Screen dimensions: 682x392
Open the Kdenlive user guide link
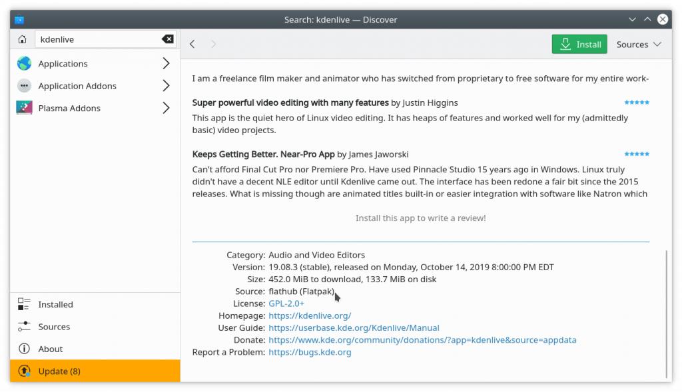(354, 327)
